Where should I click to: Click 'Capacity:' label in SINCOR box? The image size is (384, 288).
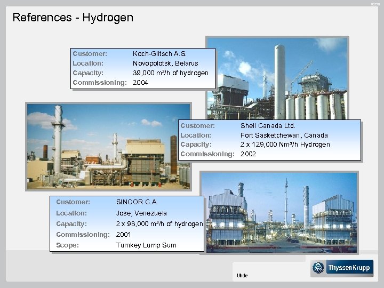(x=71, y=224)
